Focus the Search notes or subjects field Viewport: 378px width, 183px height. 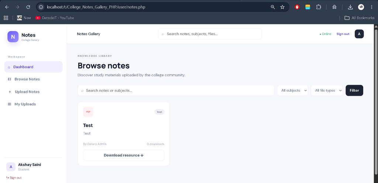click(176, 91)
